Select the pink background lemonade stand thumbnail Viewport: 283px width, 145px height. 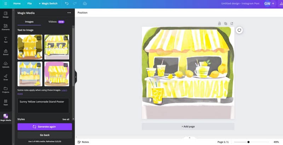tap(57, 74)
